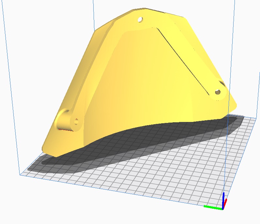Click the right mounting hole on the model

pos(218,92)
